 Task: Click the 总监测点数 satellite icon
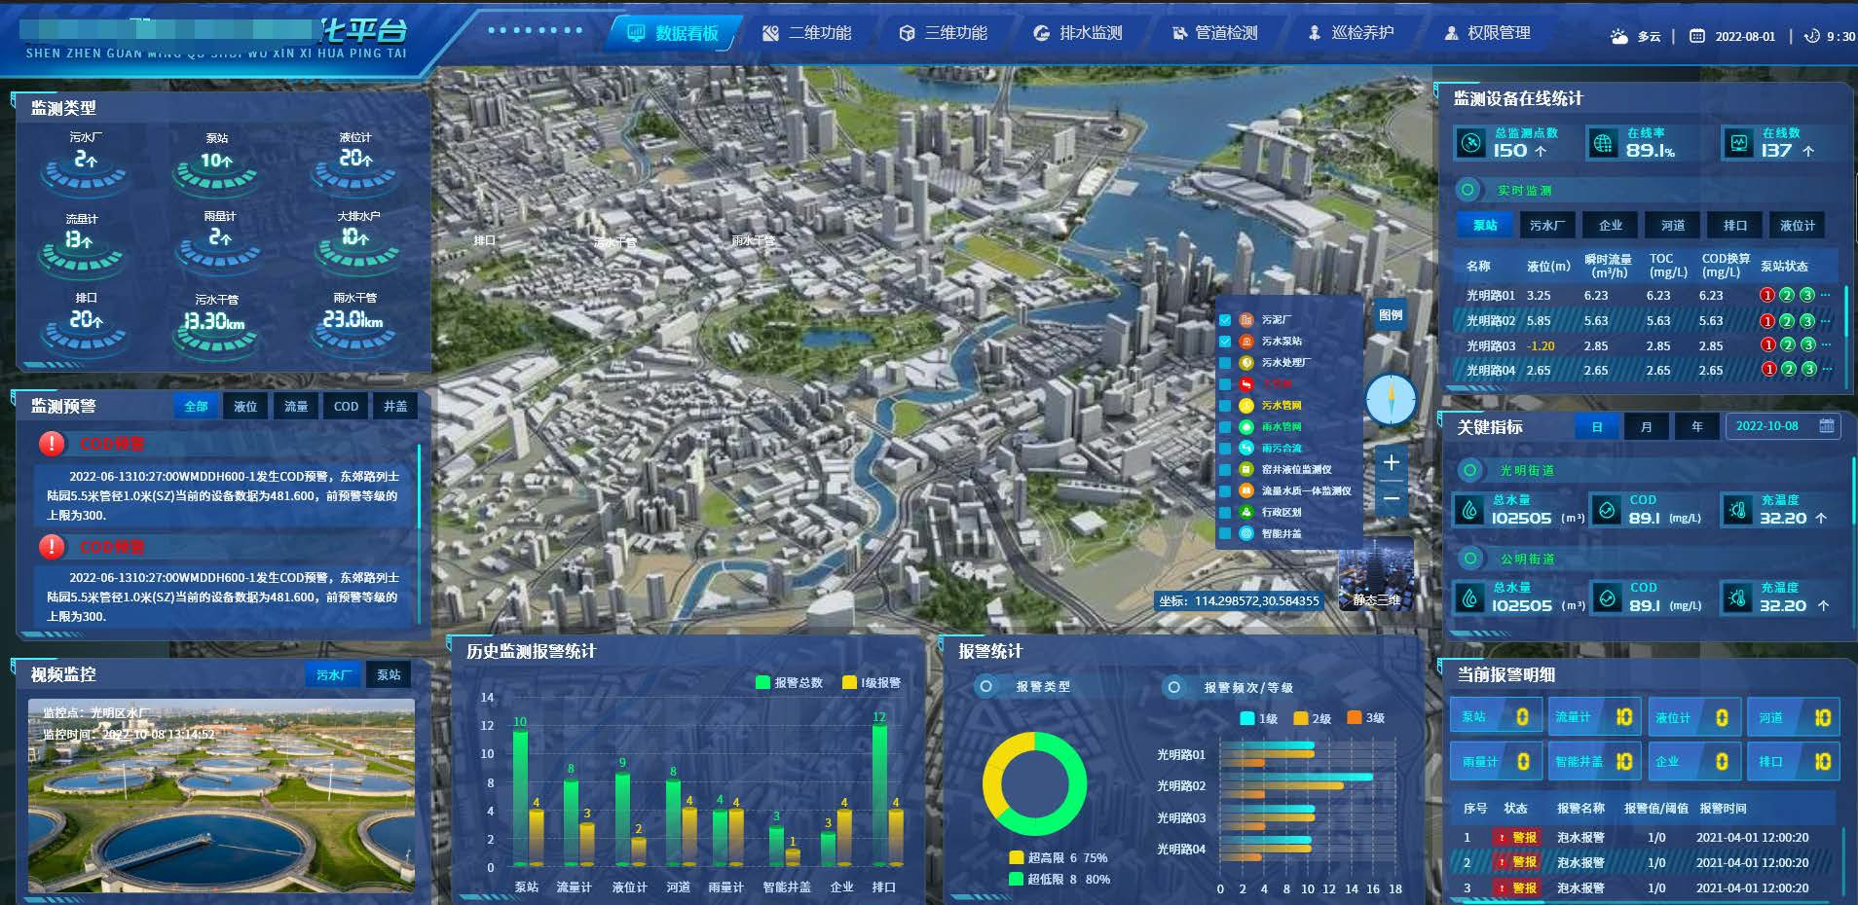pos(1470,143)
